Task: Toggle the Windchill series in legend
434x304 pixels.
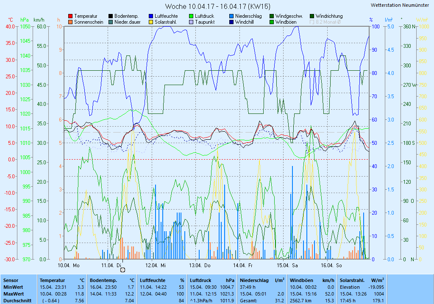Action: pos(231,22)
